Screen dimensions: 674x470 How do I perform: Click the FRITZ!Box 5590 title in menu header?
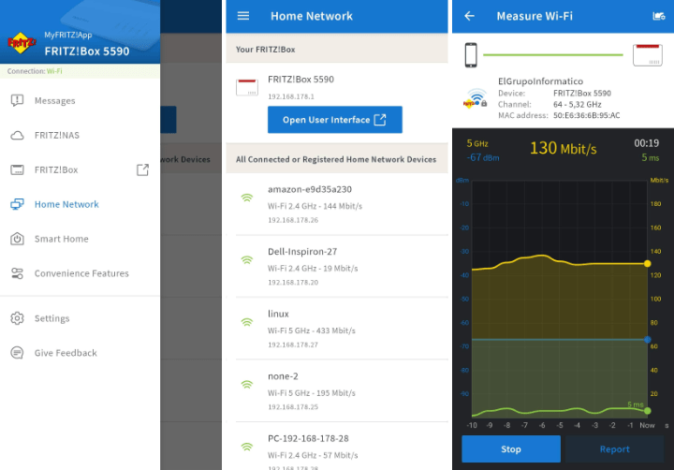pyautogui.click(x=87, y=51)
